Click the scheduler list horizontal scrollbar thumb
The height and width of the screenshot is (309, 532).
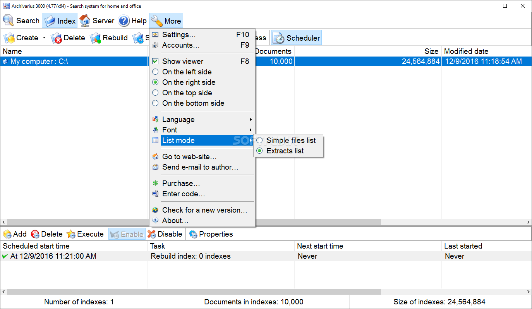(194, 292)
